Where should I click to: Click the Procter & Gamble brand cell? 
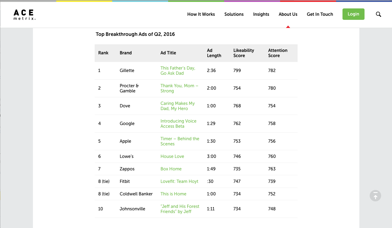point(129,88)
